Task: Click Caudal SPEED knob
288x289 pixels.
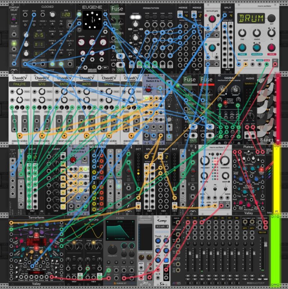Action: 222,89
